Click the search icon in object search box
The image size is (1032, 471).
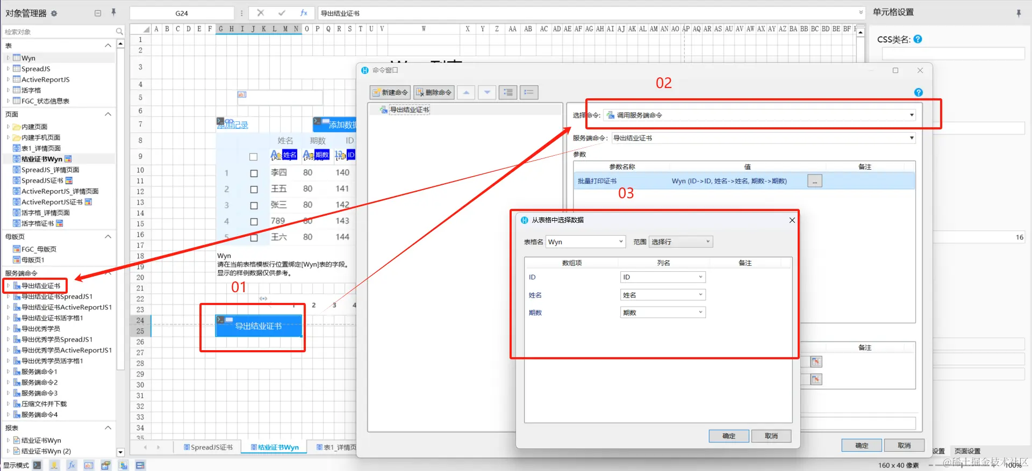click(119, 32)
